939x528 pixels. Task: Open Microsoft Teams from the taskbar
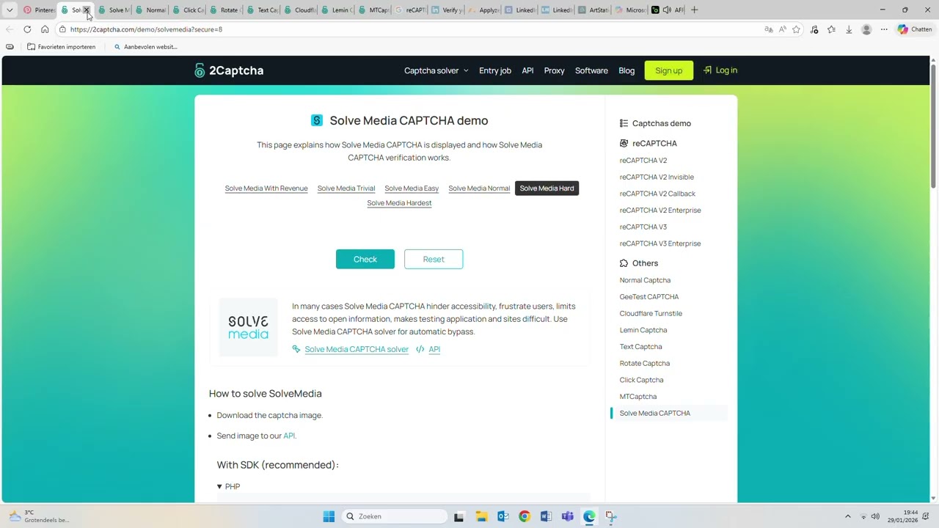point(567,516)
